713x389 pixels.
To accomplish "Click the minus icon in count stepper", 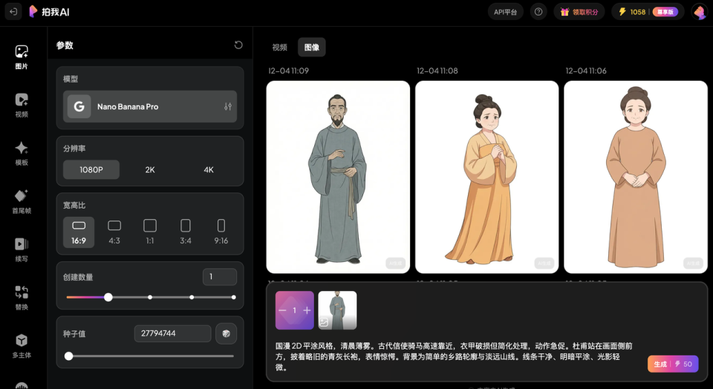I will pos(282,310).
